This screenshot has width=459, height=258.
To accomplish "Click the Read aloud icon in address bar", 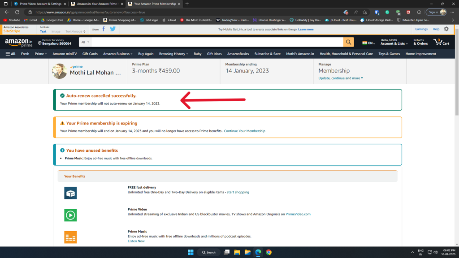I will 355,12.
